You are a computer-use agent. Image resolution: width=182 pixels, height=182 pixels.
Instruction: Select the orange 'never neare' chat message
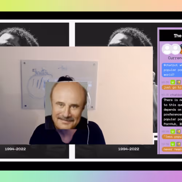pyautogui.click(x=172, y=149)
